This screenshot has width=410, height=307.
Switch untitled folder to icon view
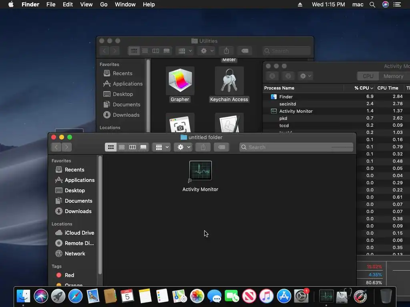(x=111, y=147)
